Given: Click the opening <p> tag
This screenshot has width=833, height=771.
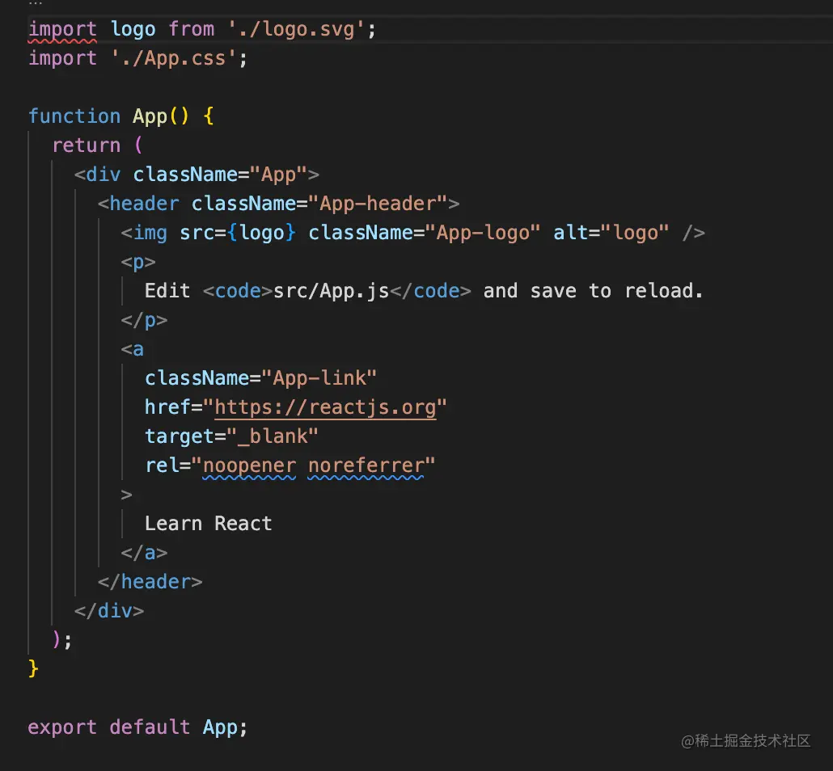Looking at the screenshot, I should click(138, 263).
